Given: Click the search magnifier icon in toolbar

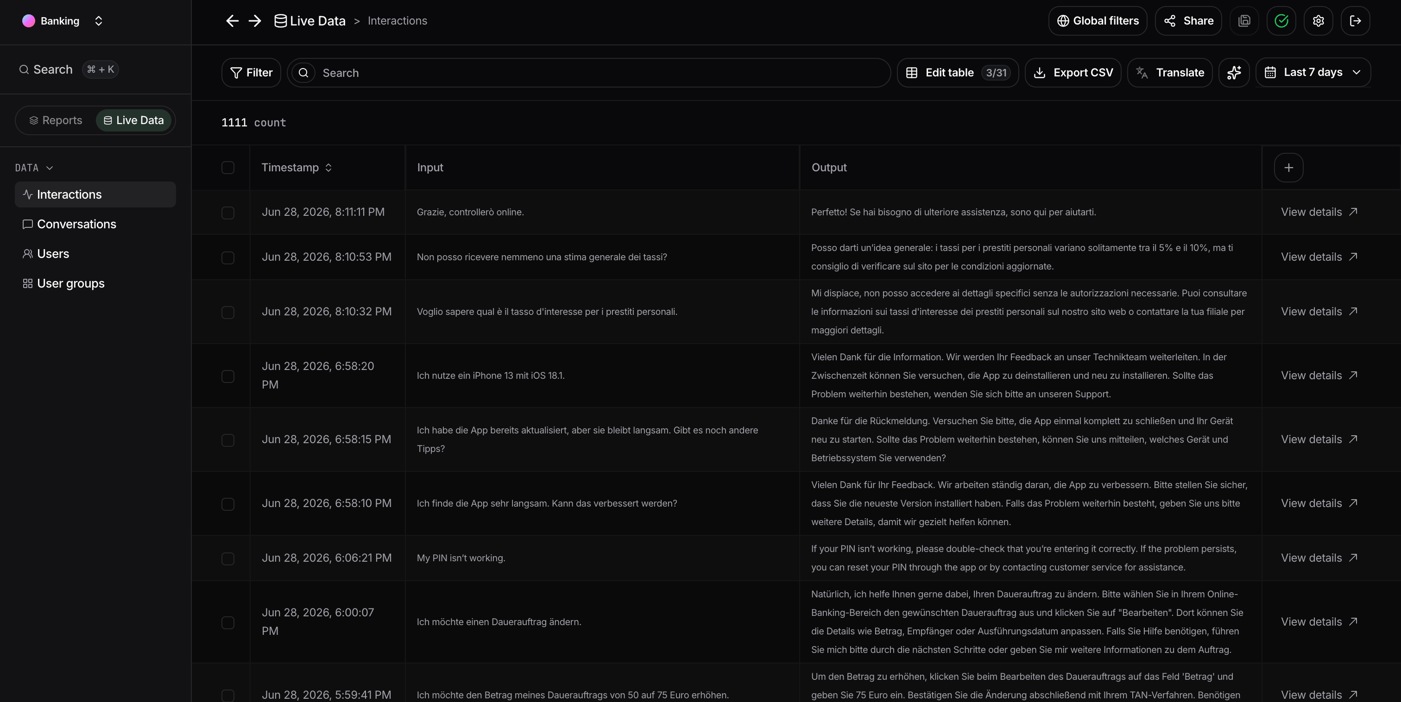Looking at the screenshot, I should click(303, 72).
